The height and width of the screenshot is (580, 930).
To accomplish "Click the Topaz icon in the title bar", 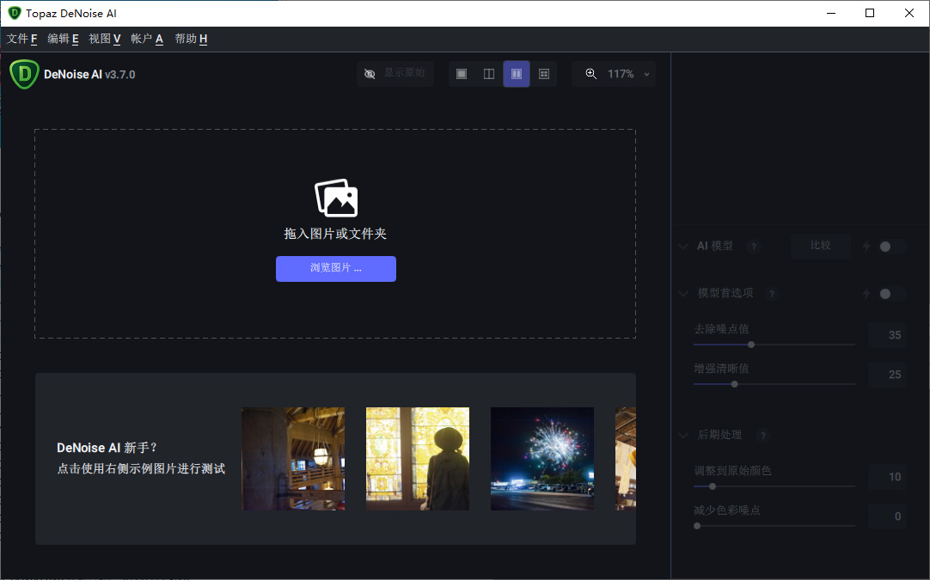I will pyautogui.click(x=15, y=13).
